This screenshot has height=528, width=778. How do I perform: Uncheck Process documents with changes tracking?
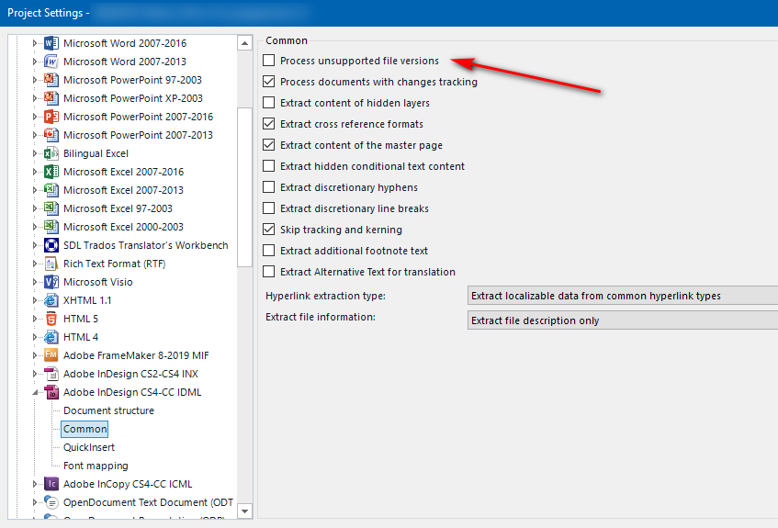268,82
